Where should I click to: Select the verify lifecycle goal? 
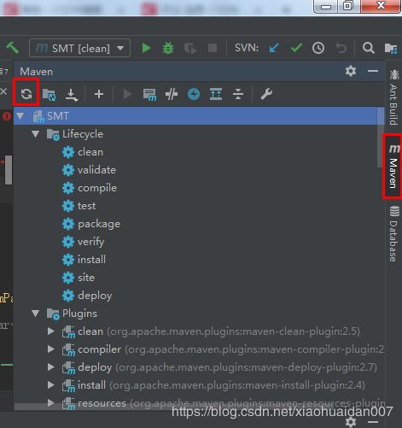[84, 242]
